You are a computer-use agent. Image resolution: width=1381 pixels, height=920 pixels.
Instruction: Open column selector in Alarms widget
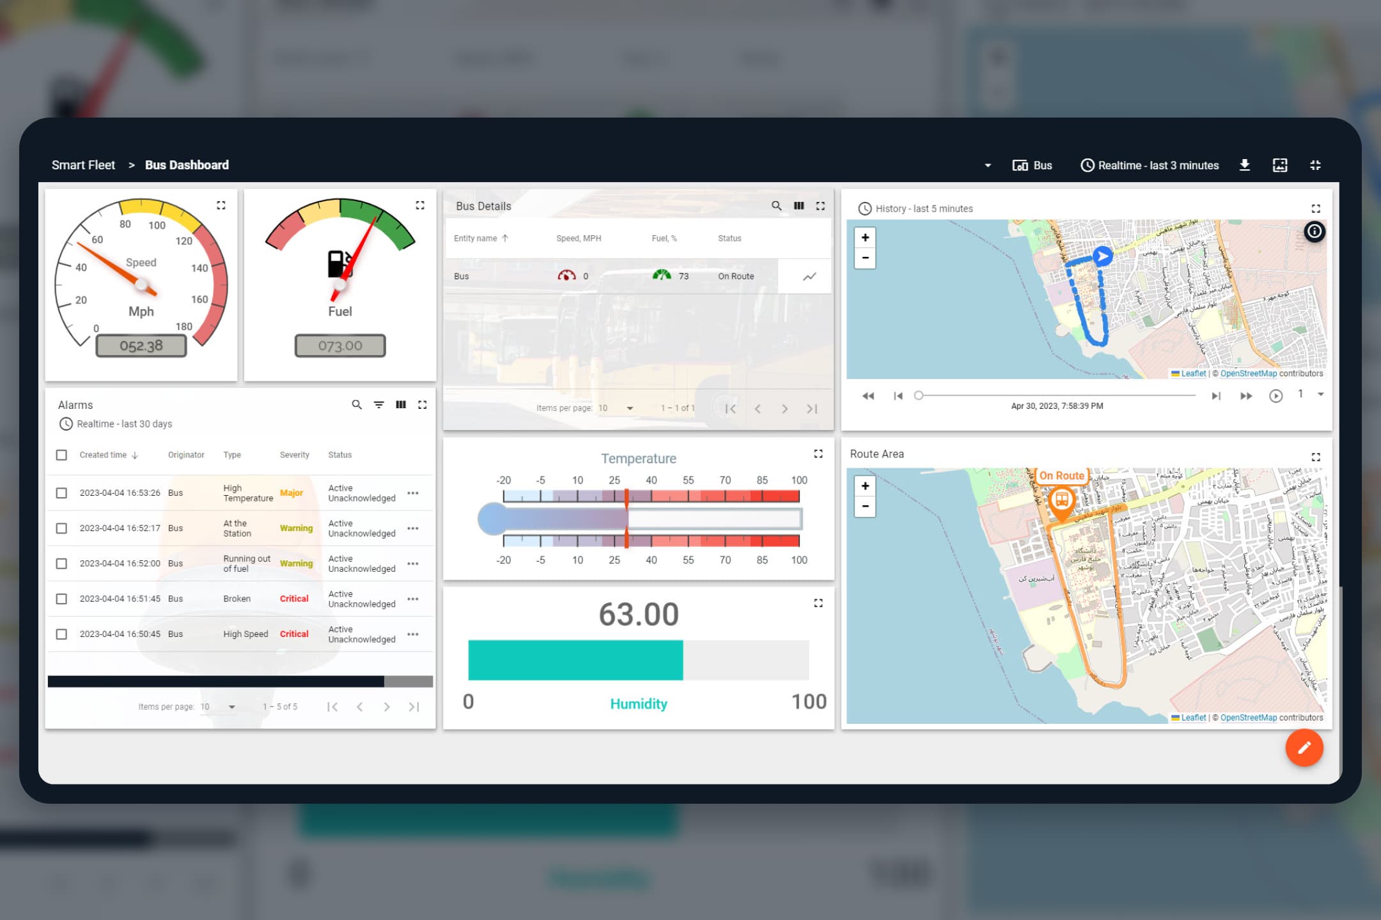point(401,404)
